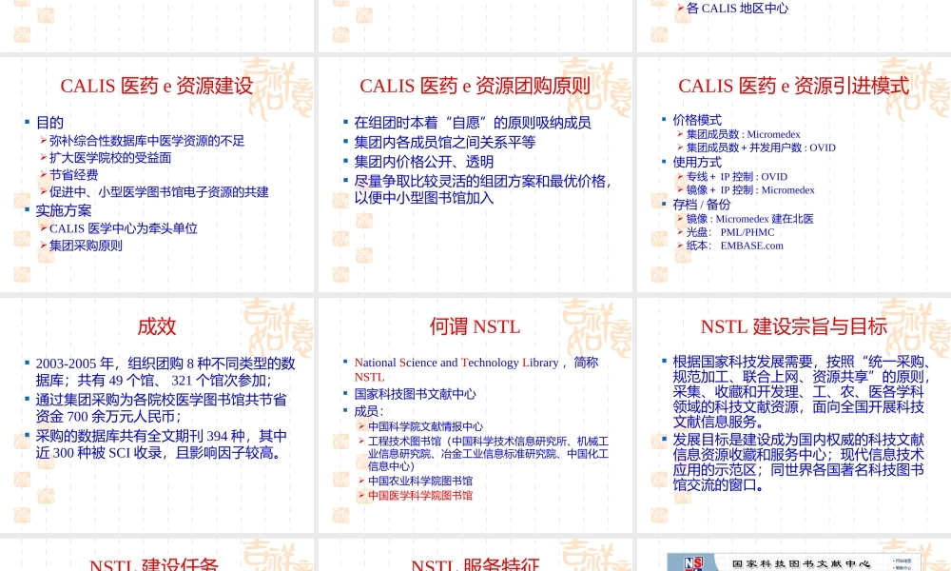This screenshot has width=951, height=571.
Task: Click the line National Science and Technology Library
Action: (476, 369)
